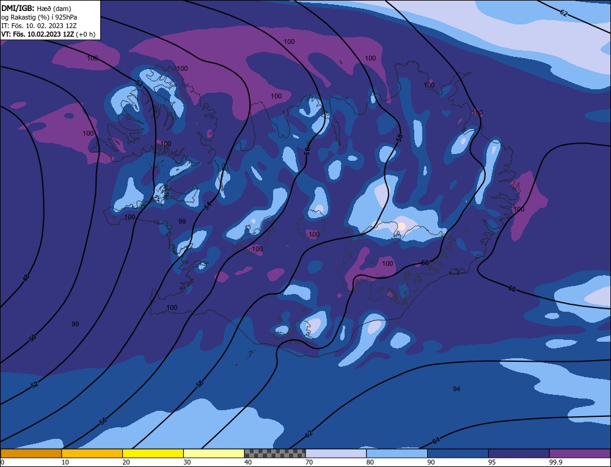Click the light blue 80–90 legend swatch
This screenshot has width=611, height=467.
coord(397,454)
